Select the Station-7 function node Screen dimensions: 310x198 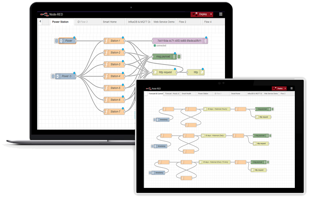114,112
